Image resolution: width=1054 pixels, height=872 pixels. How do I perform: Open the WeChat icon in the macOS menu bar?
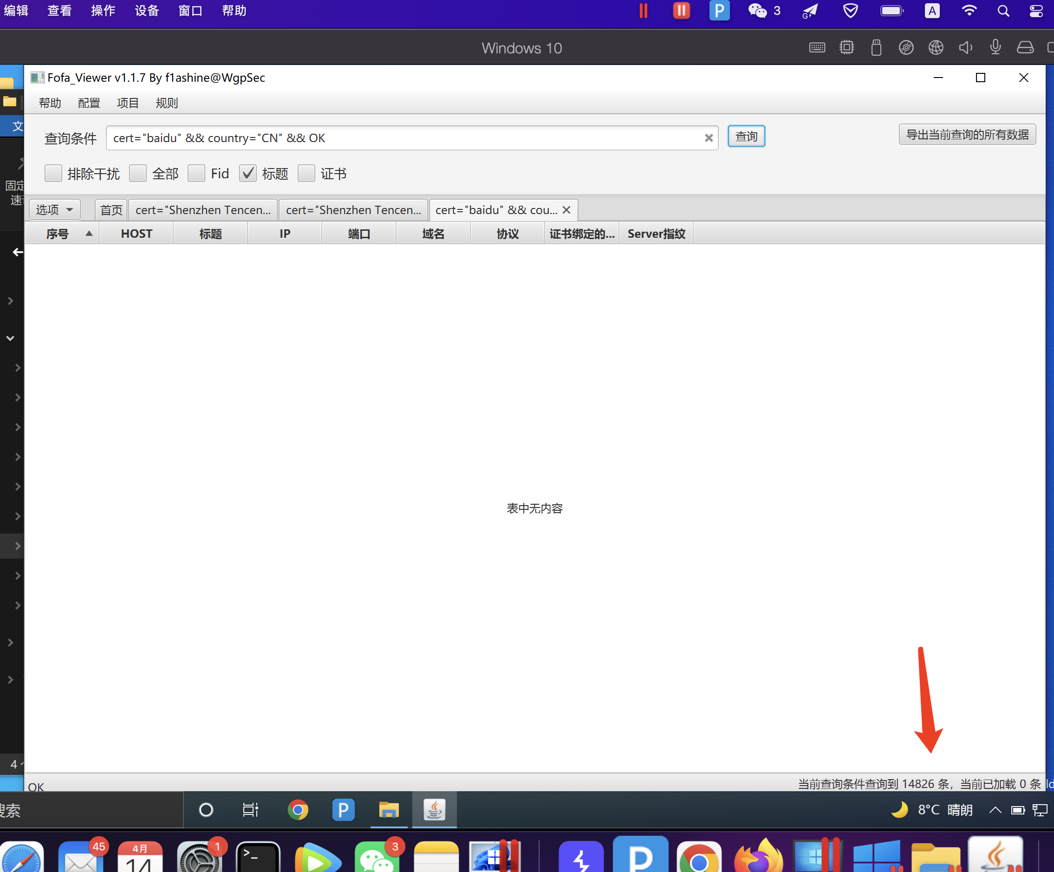(x=757, y=11)
